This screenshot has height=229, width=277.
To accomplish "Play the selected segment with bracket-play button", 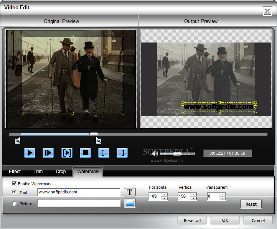I will 67,153.
